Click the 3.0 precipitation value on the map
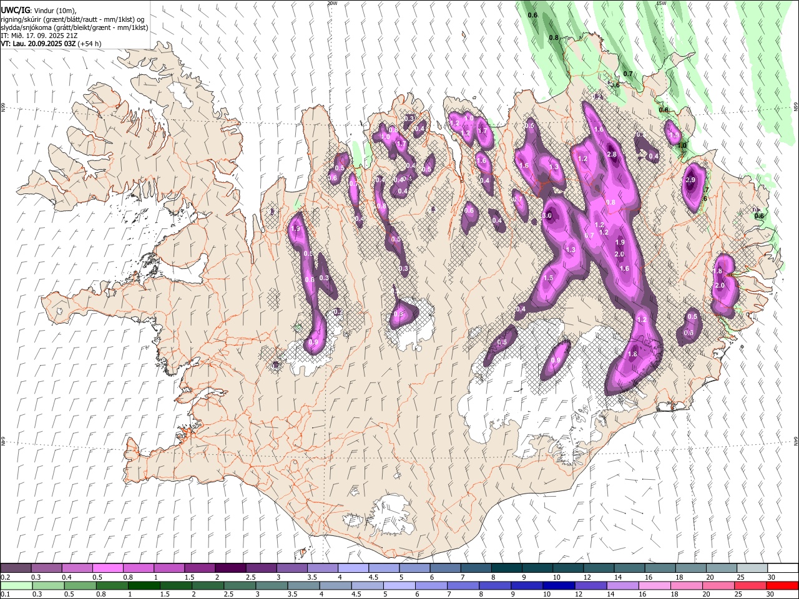This screenshot has width=799, height=599. point(547,216)
